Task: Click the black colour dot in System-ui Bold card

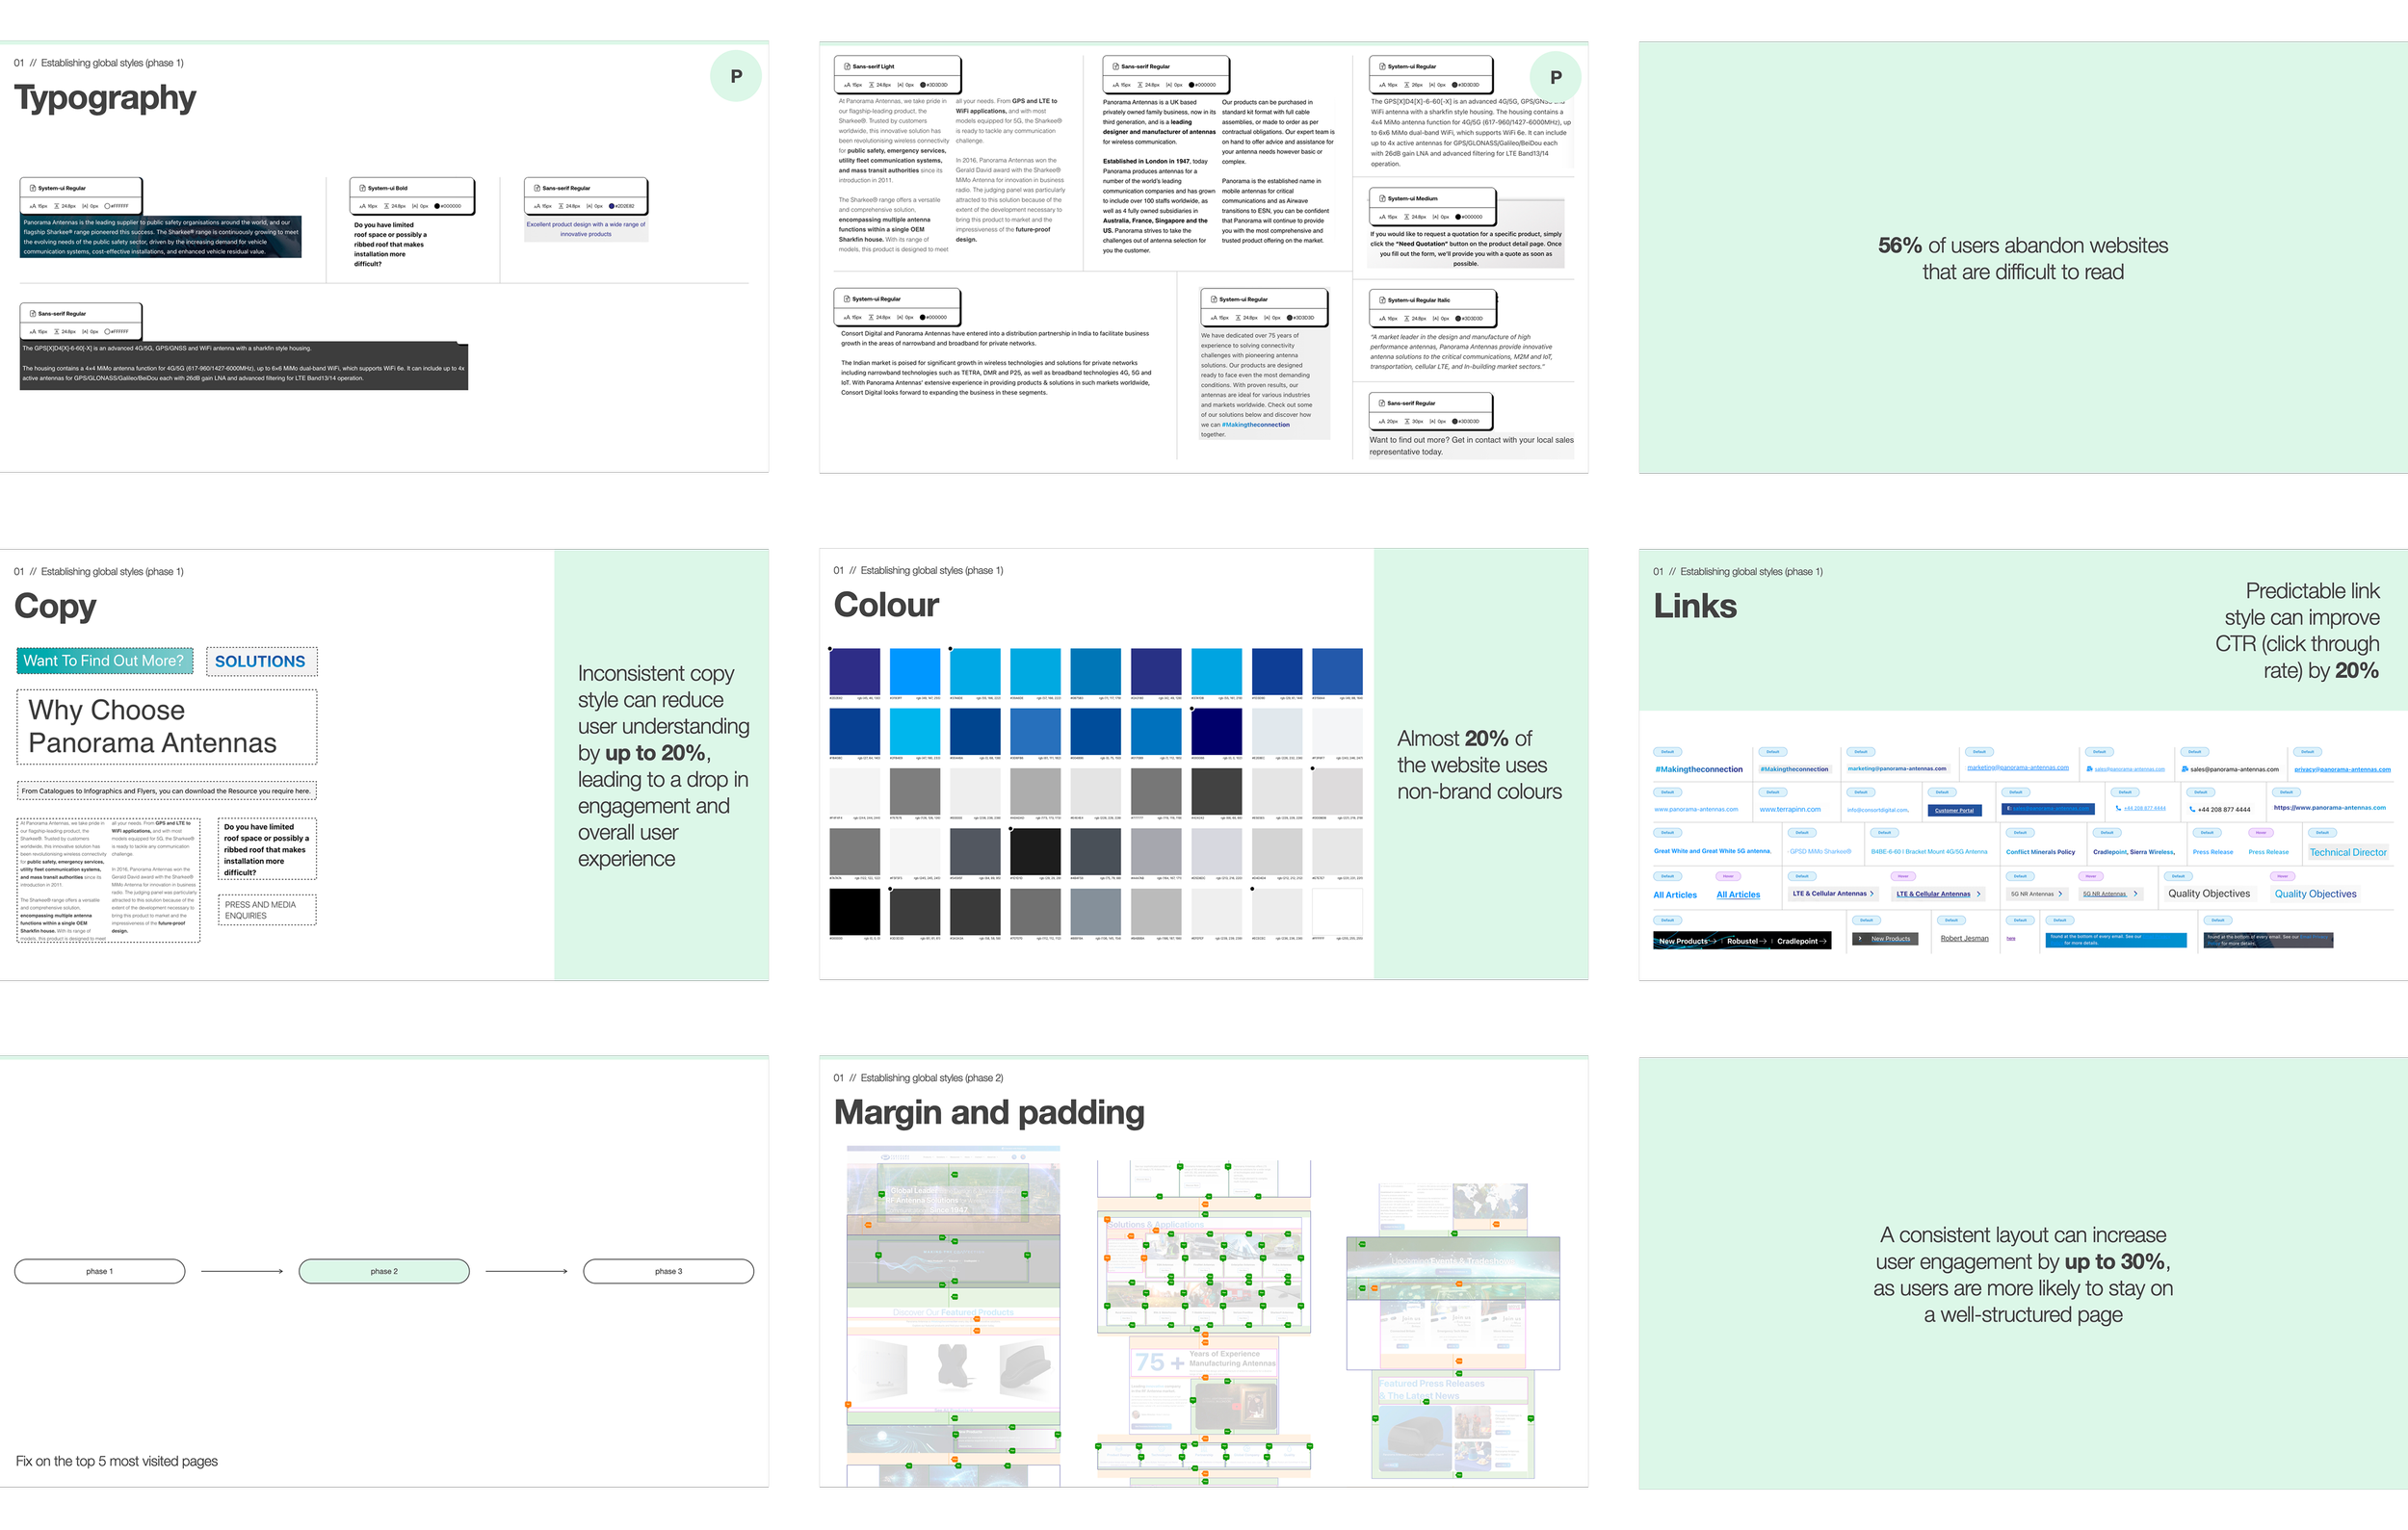Action: (438, 206)
